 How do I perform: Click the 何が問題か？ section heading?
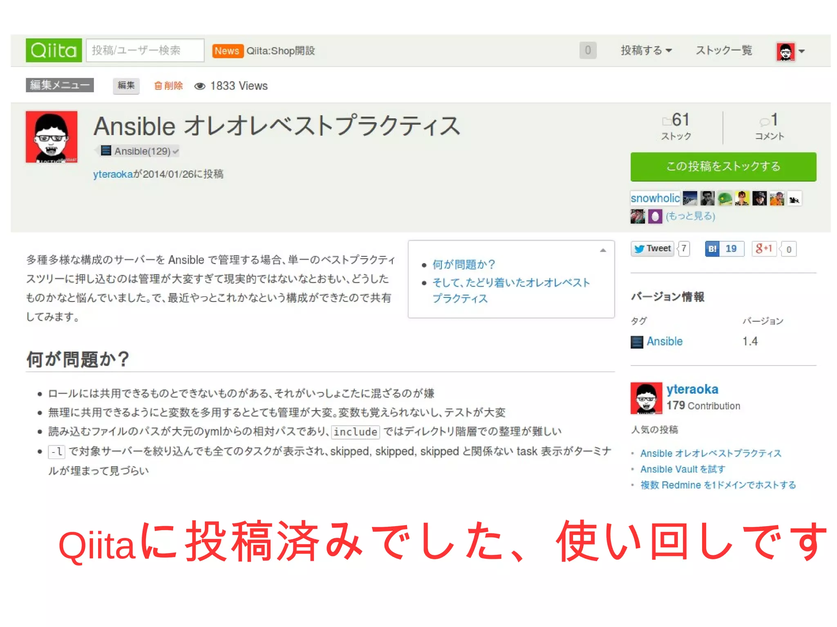coord(78,359)
